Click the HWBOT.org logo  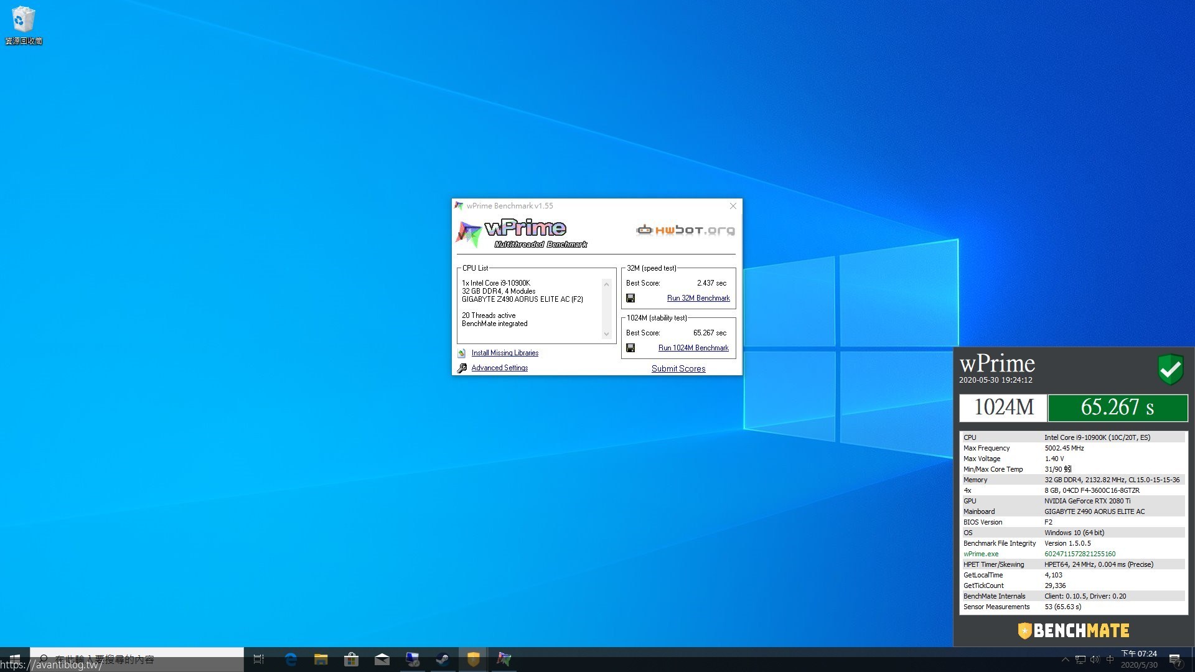coord(685,230)
